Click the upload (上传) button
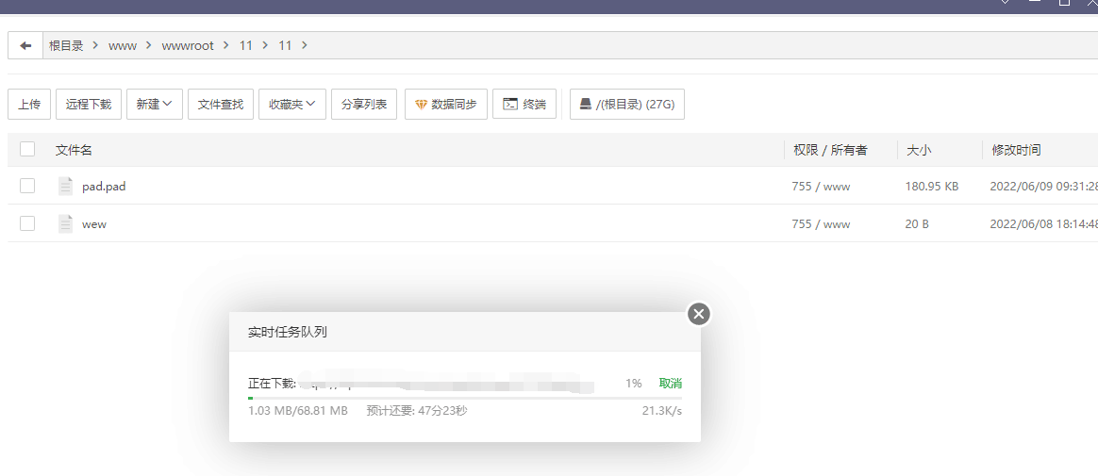 coord(29,105)
